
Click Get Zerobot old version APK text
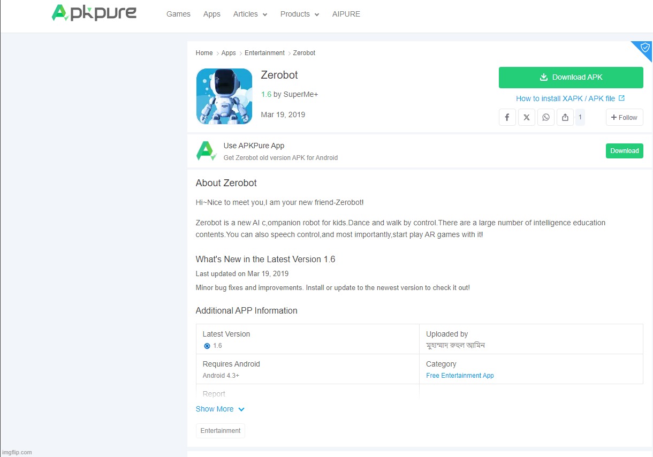(280, 158)
